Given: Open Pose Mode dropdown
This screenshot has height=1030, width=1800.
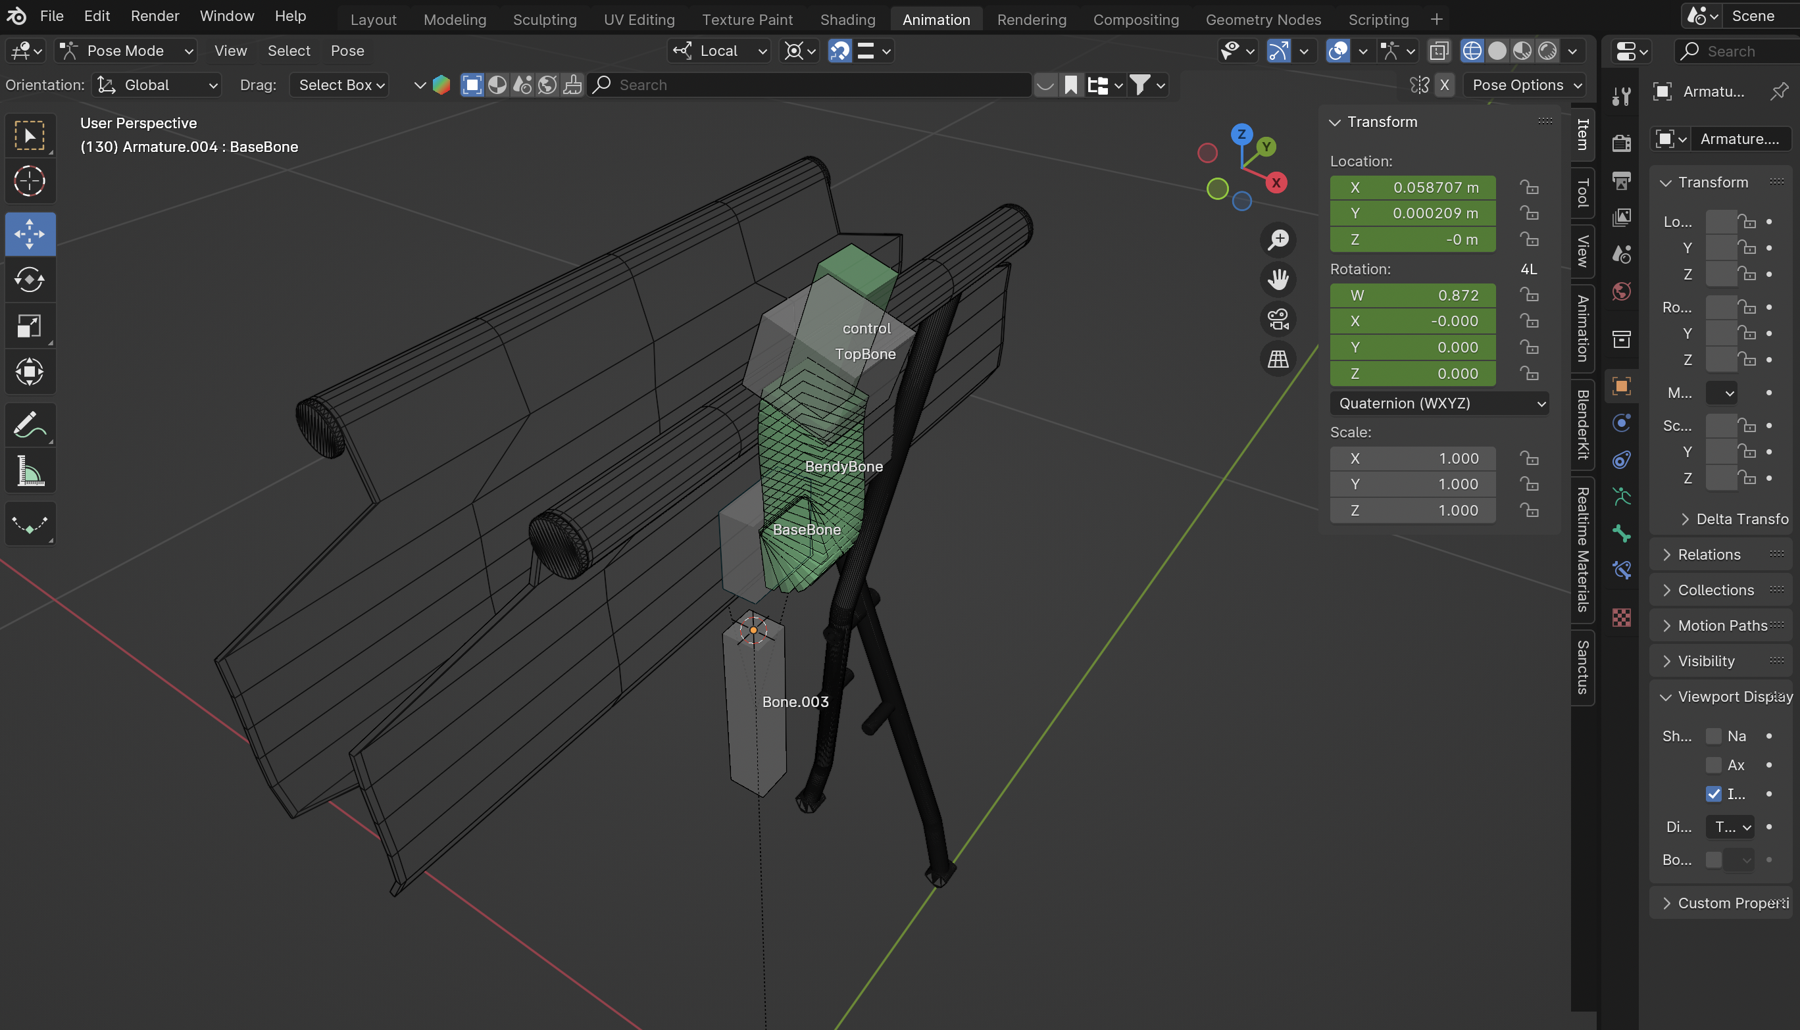Looking at the screenshot, I should click(x=126, y=51).
